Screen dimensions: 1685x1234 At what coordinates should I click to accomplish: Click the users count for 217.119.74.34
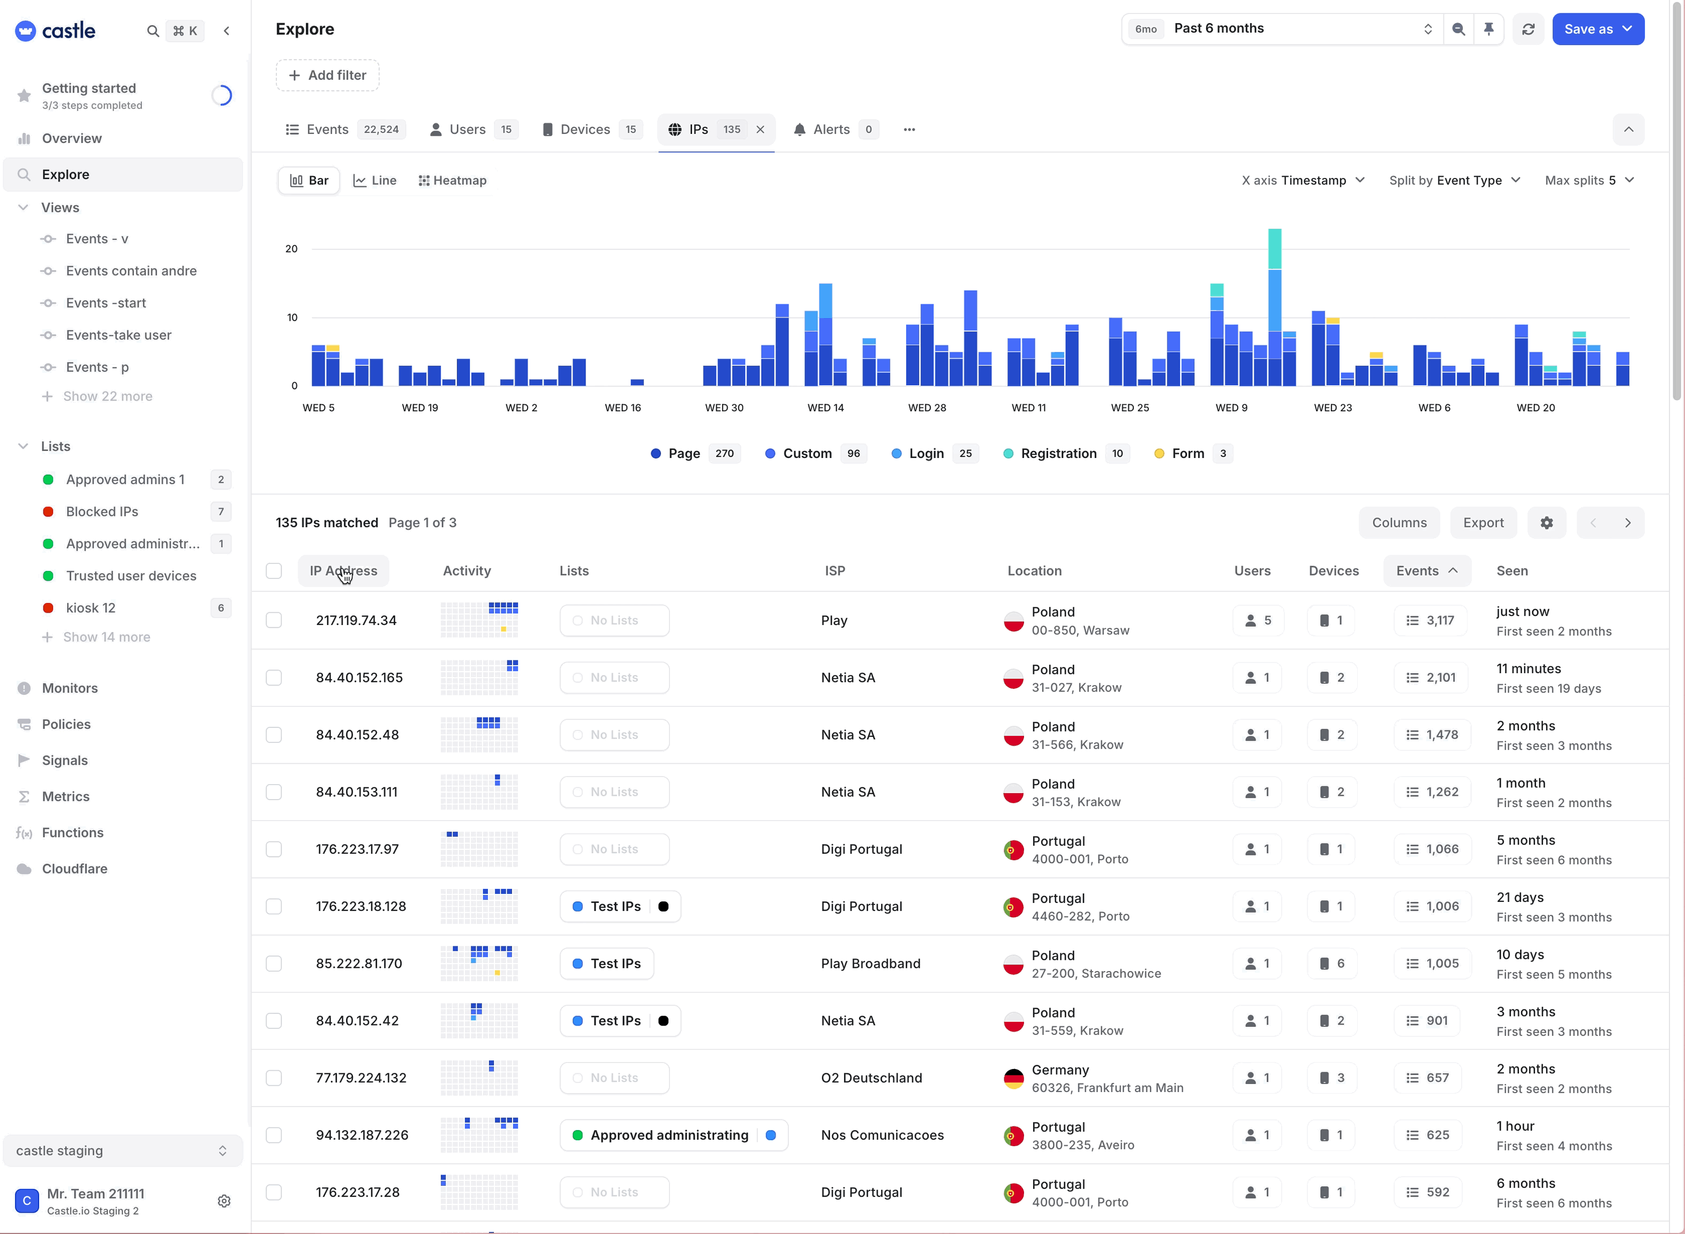pyautogui.click(x=1258, y=620)
